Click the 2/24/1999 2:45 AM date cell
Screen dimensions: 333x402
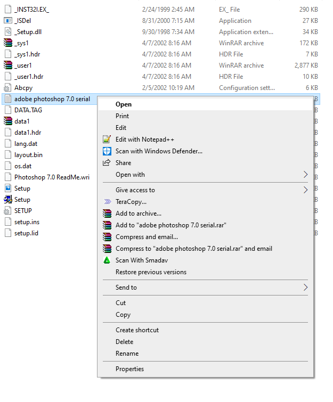tap(168, 10)
